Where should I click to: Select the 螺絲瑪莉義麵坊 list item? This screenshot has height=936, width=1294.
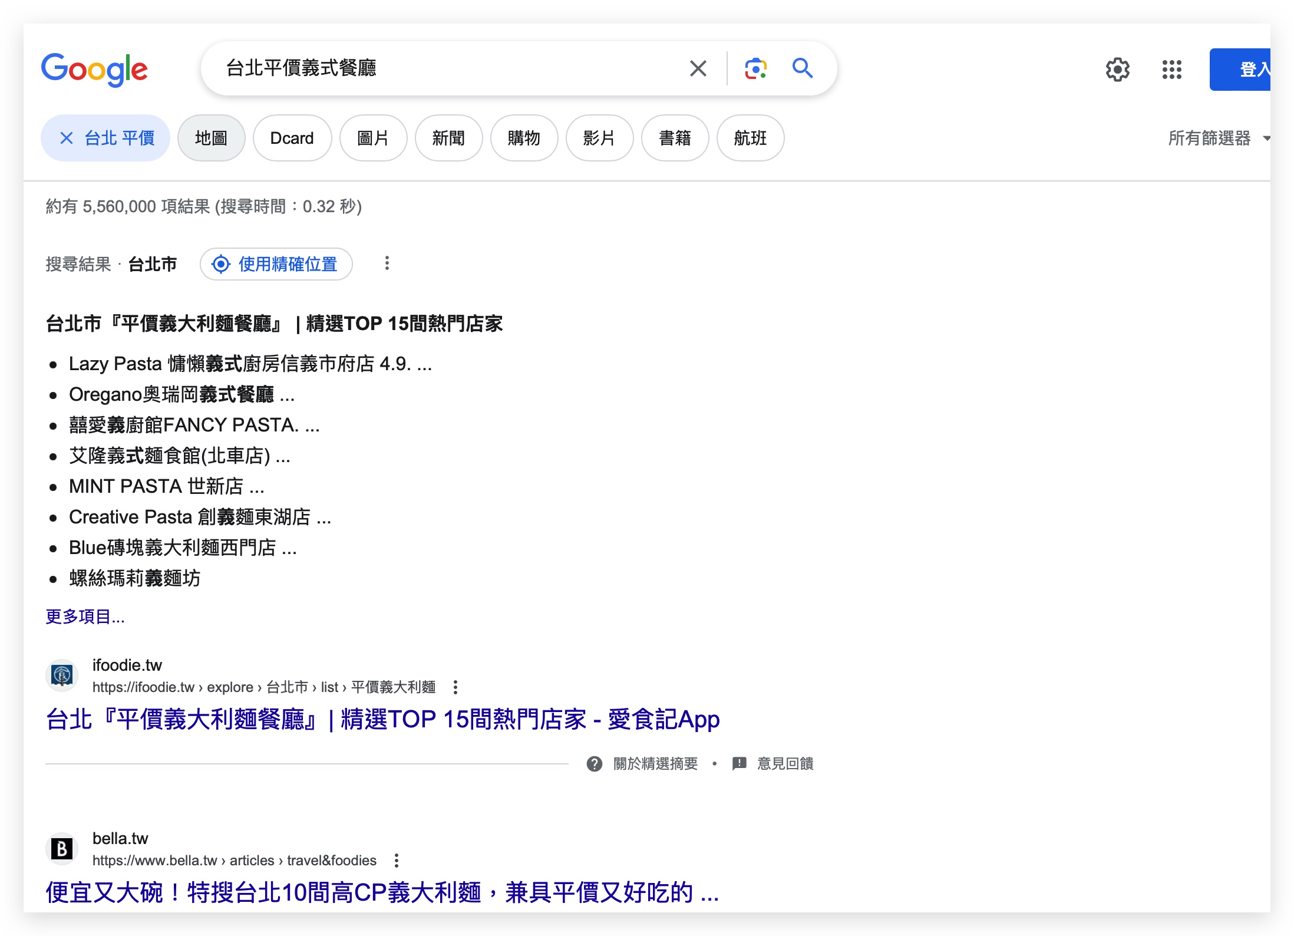(135, 578)
